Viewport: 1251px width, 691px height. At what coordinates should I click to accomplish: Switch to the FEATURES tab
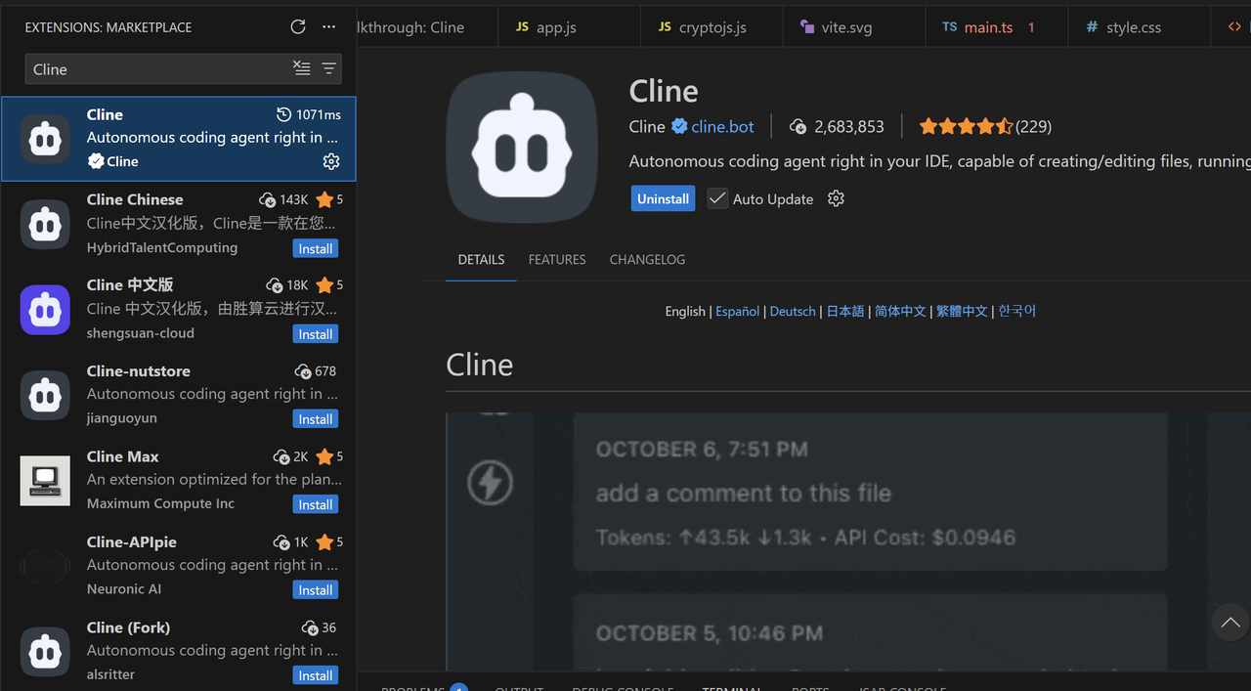557,260
